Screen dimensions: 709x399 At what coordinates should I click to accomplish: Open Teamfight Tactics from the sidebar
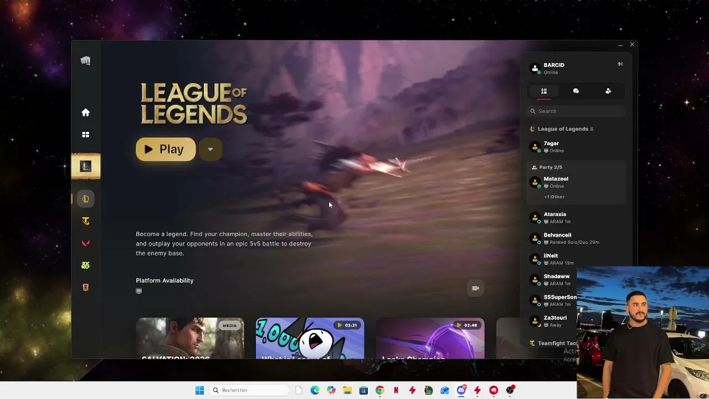point(85,221)
